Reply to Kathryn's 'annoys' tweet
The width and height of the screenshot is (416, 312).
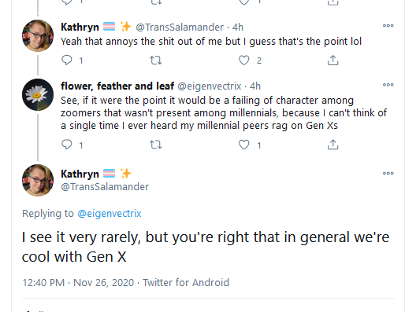coord(67,60)
